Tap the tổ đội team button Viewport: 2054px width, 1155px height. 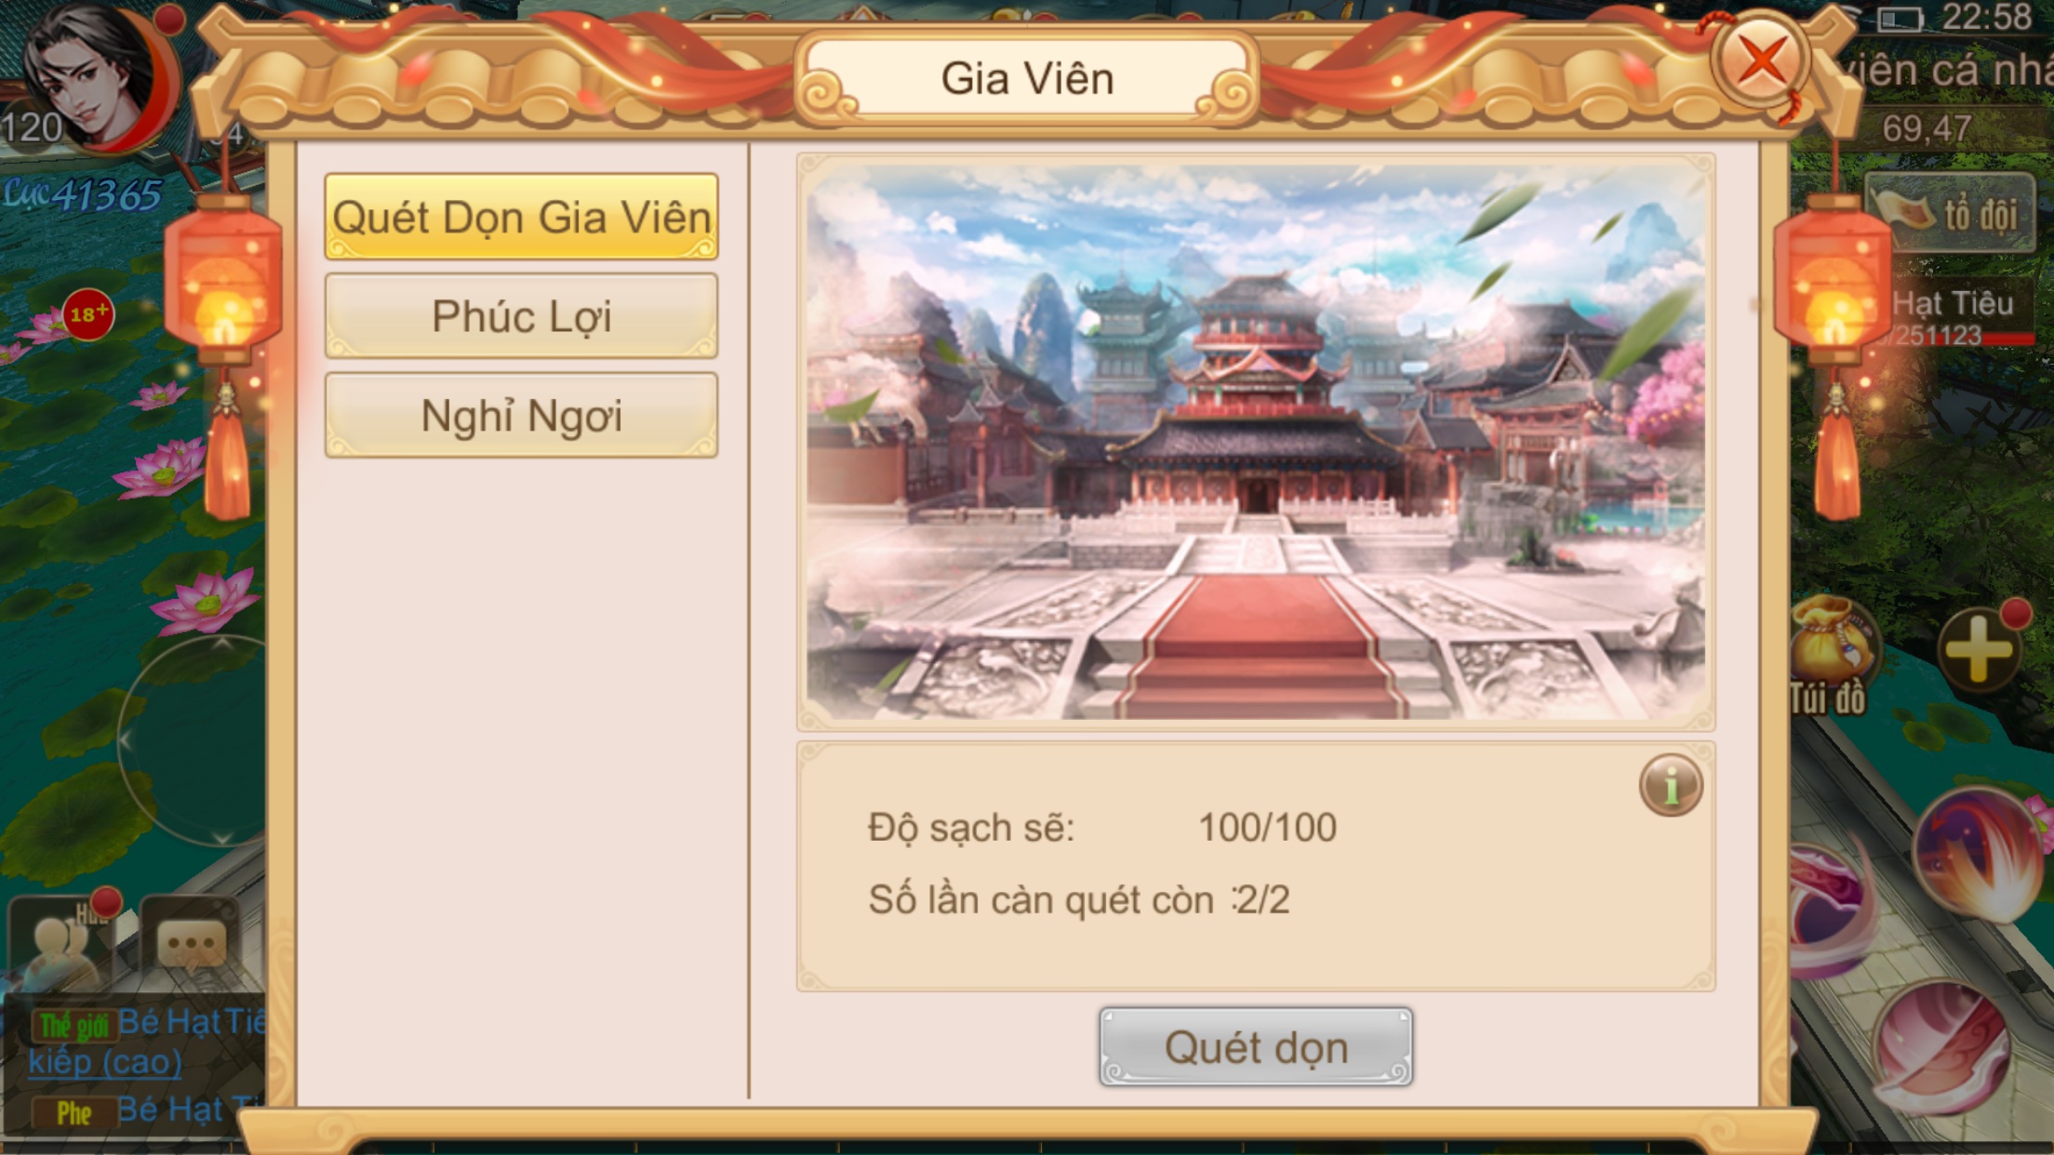click(1951, 213)
